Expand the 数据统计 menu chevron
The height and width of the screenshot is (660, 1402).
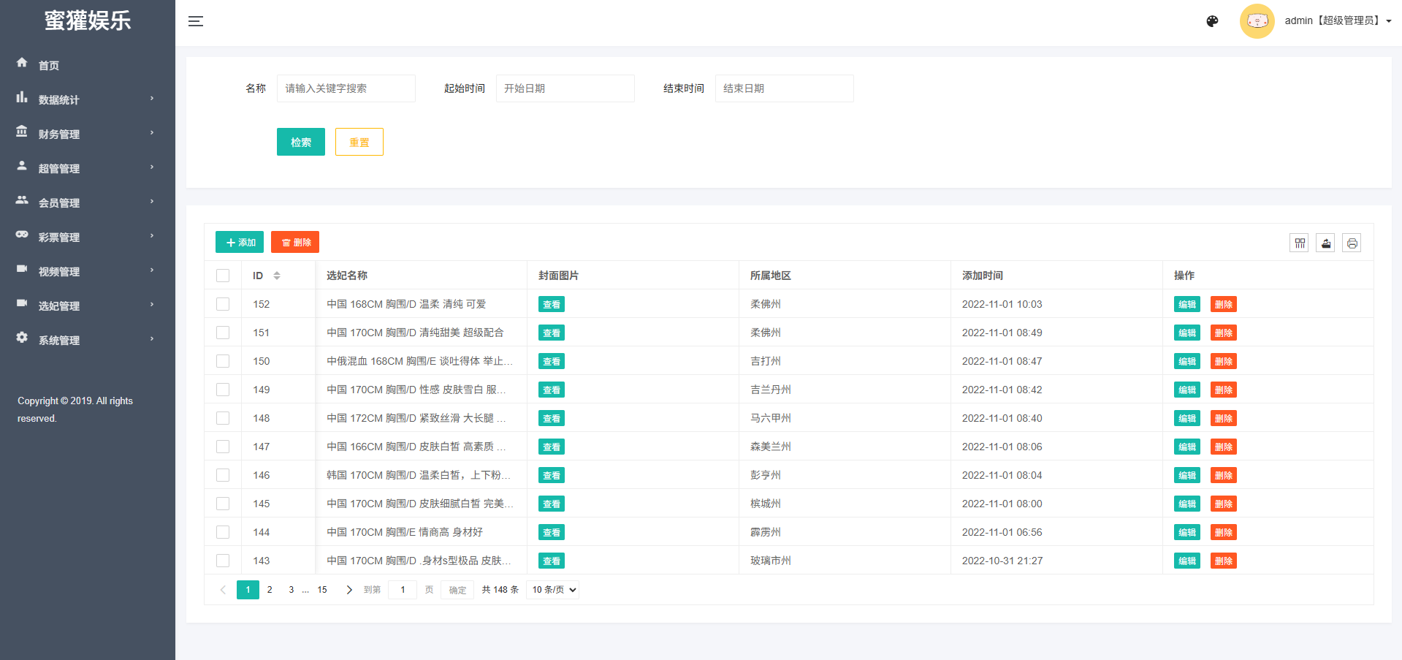click(152, 98)
